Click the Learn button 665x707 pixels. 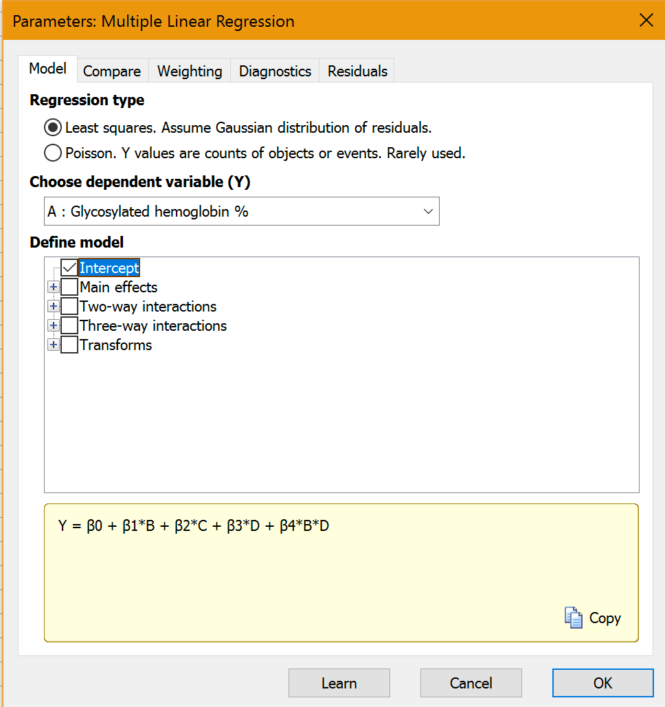pos(339,683)
